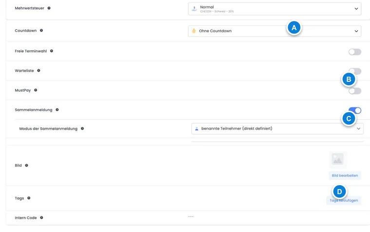The height and width of the screenshot is (232, 370).
Task: Click the Freie Terminwahl label
Action: tap(31, 51)
